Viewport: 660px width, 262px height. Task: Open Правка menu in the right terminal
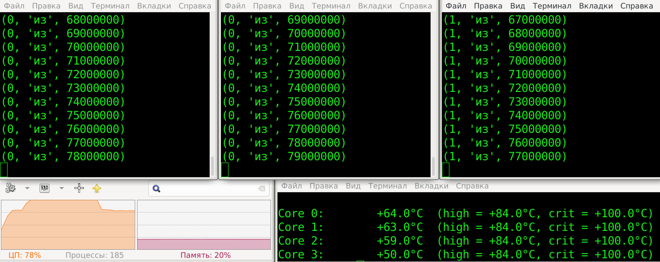(x=488, y=6)
